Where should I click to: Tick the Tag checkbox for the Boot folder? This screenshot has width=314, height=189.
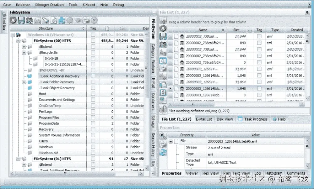click(x=93, y=94)
